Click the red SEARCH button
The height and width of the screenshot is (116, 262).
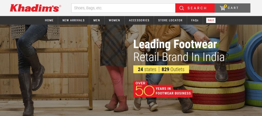tap(195, 8)
